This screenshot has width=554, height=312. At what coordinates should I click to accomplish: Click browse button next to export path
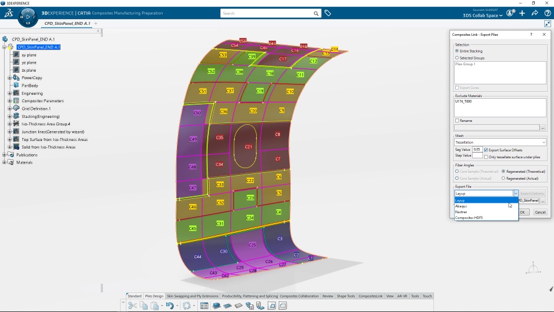coord(543,200)
